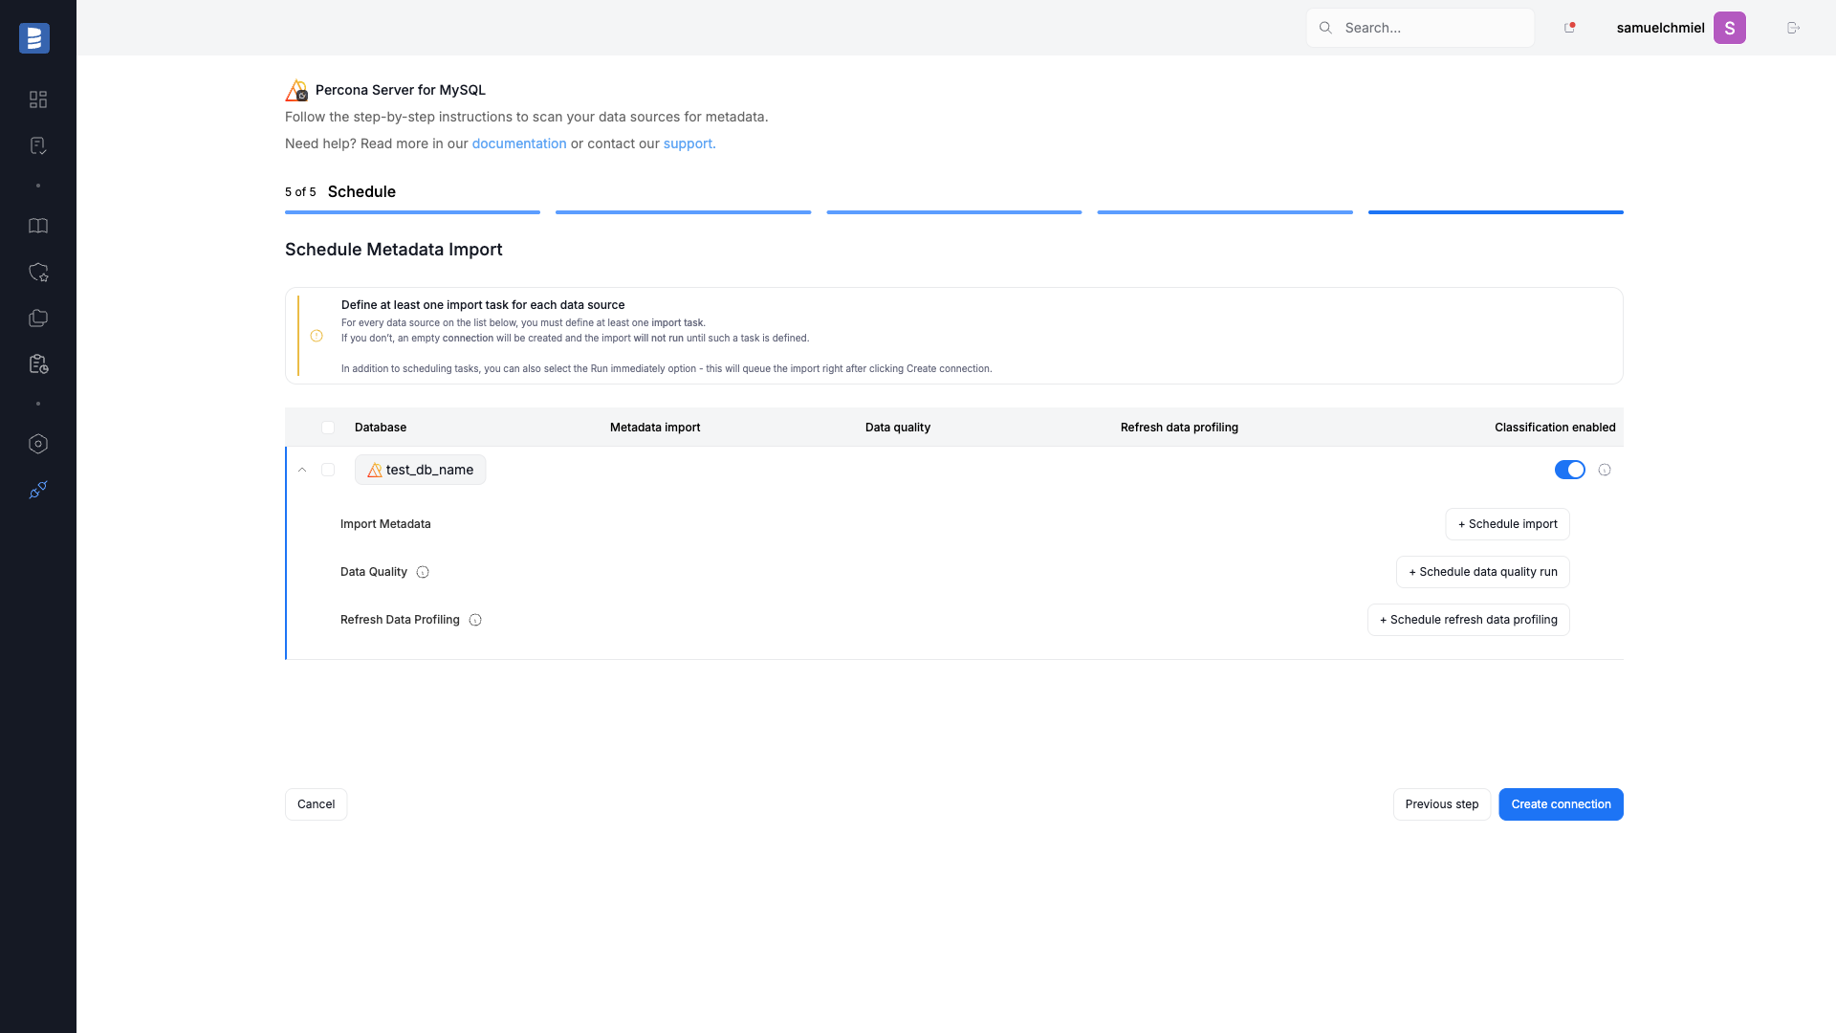Open notifications bell with red dot
The height and width of the screenshot is (1033, 1836).
click(1569, 28)
